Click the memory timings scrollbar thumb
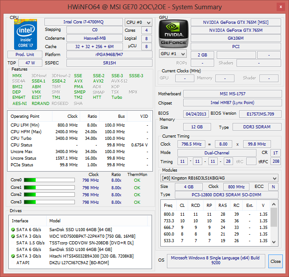The width and height of the screenshot is (289, 277). (x=274, y=217)
